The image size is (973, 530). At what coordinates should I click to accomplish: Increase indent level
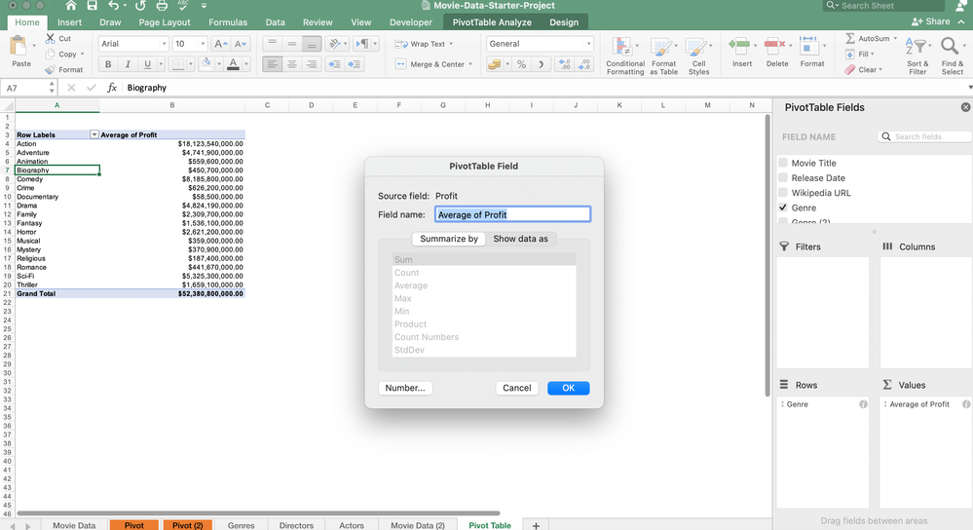[355, 64]
